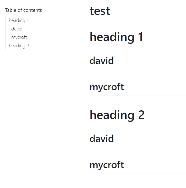186x188 pixels.
Task: Select the large heading 2 section title
Action: (x=117, y=115)
